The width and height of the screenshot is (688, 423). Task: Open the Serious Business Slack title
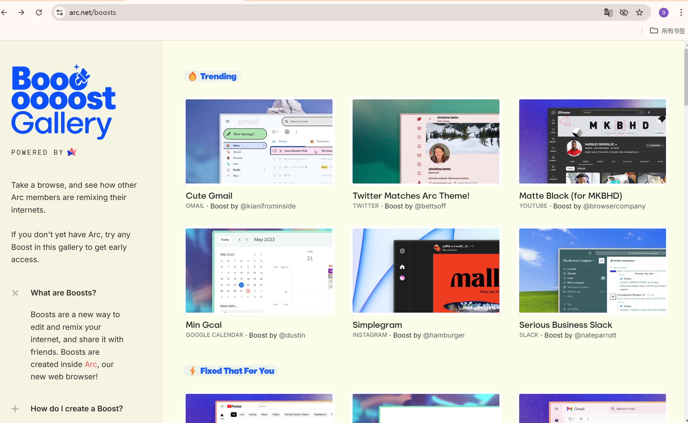[566, 325]
